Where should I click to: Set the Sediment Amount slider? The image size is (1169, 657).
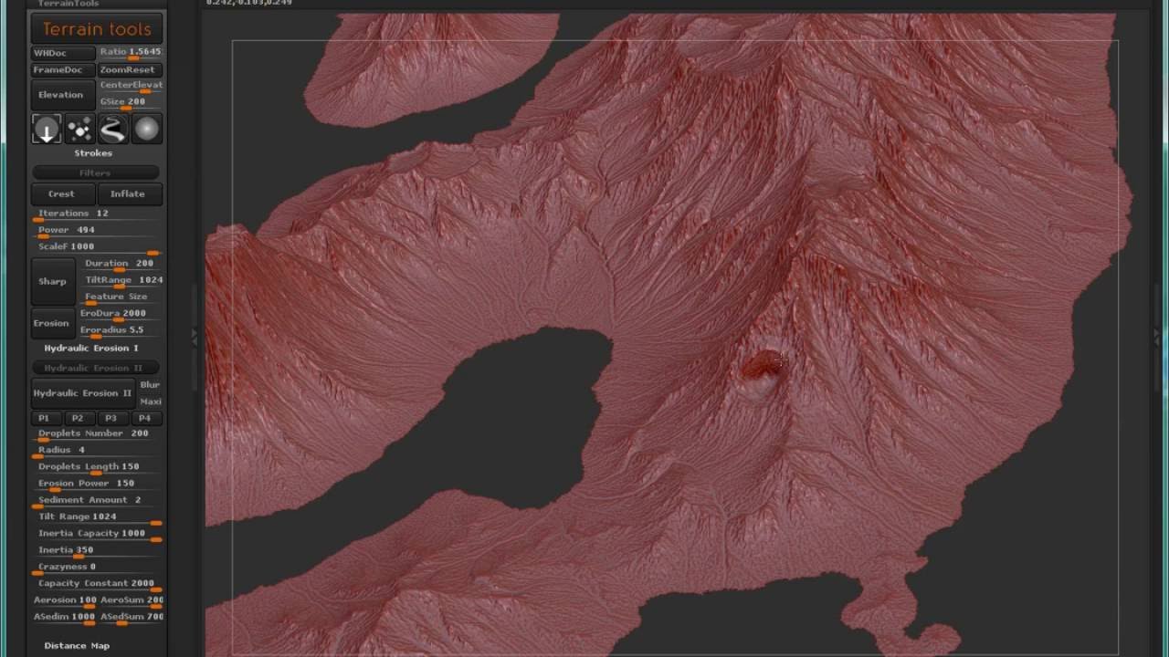(x=97, y=501)
